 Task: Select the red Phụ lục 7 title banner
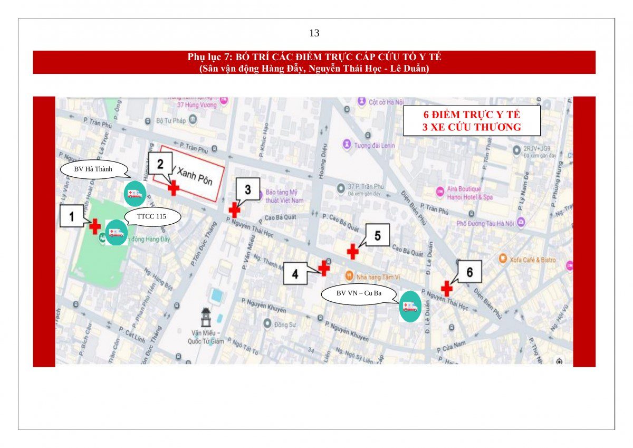point(314,62)
